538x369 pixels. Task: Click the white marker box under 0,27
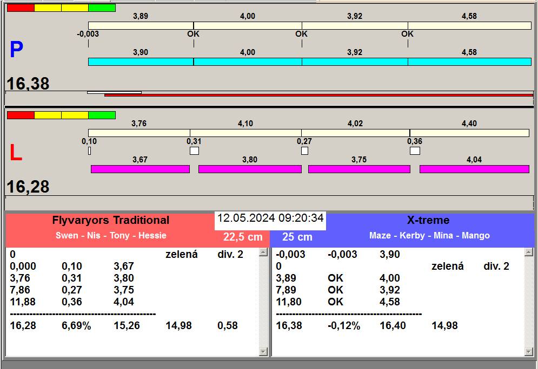tap(304, 151)
